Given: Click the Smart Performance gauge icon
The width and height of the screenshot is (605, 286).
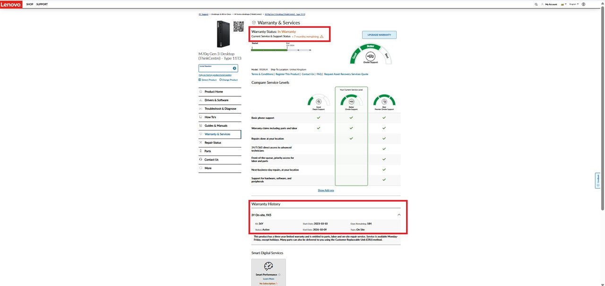Looking at the screenshot, I should pos(268,266).
